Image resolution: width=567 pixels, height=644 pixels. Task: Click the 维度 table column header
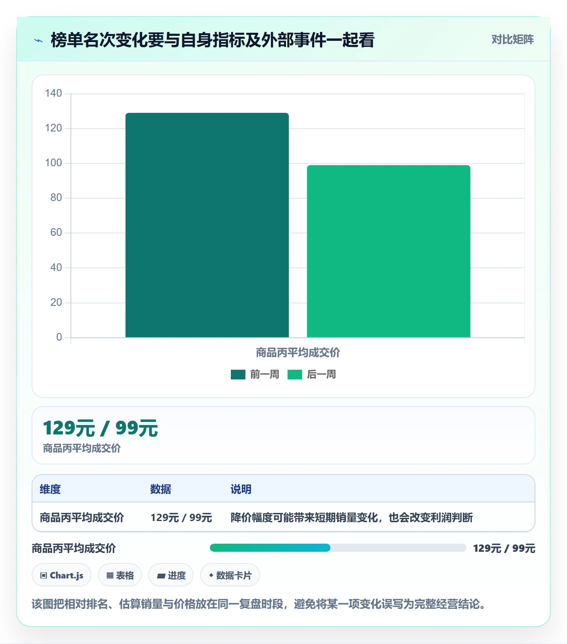pos(50,489)
